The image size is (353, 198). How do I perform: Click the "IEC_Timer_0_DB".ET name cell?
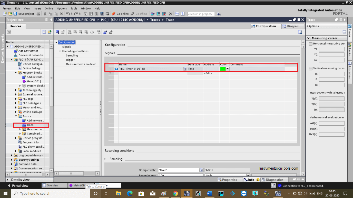coord(151,69)
